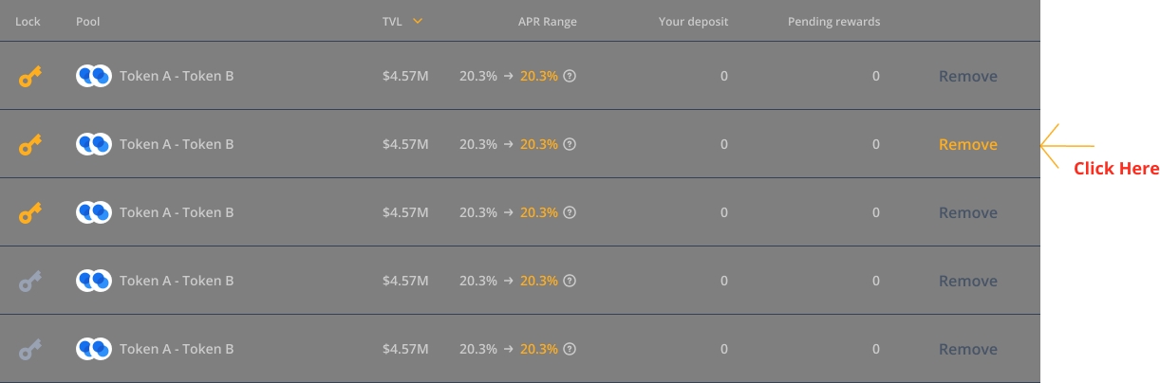Click the APR question mark icon in the fifth row
1160x383 pixels.
[570, 350]
